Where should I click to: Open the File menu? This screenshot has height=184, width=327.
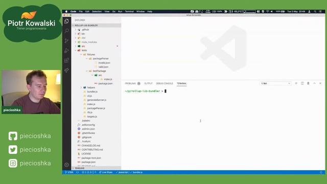coord(81,11)
